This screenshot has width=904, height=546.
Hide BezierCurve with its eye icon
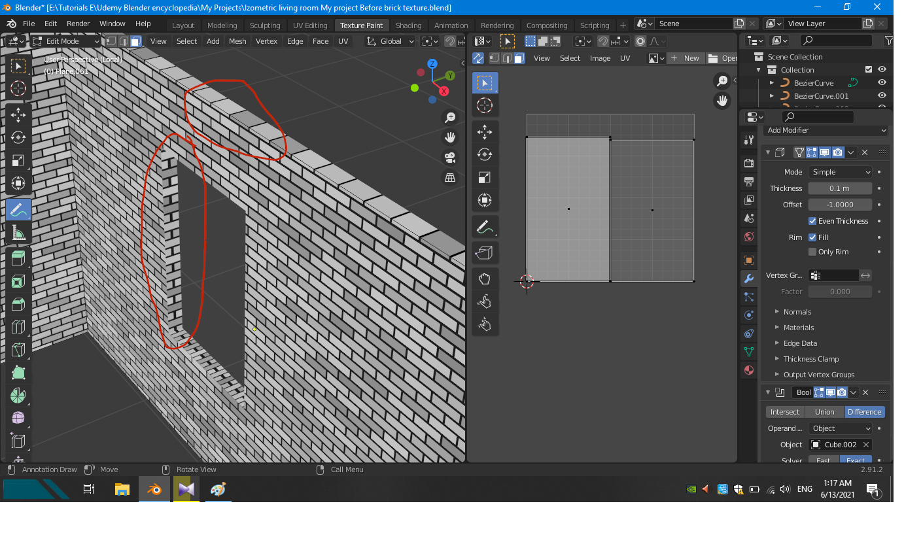882,82
